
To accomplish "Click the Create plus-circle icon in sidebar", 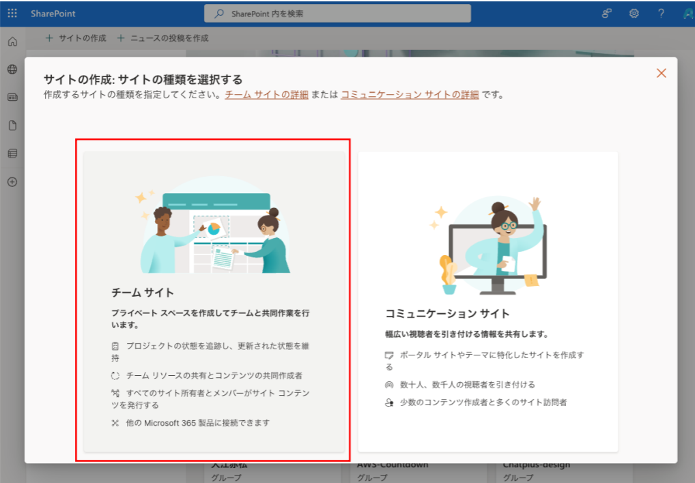I will tap(12, 182).
